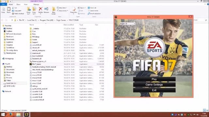The width and height of the screenshot is (209, 117).
Task: Sort by the Name column header
Action: 32,25
